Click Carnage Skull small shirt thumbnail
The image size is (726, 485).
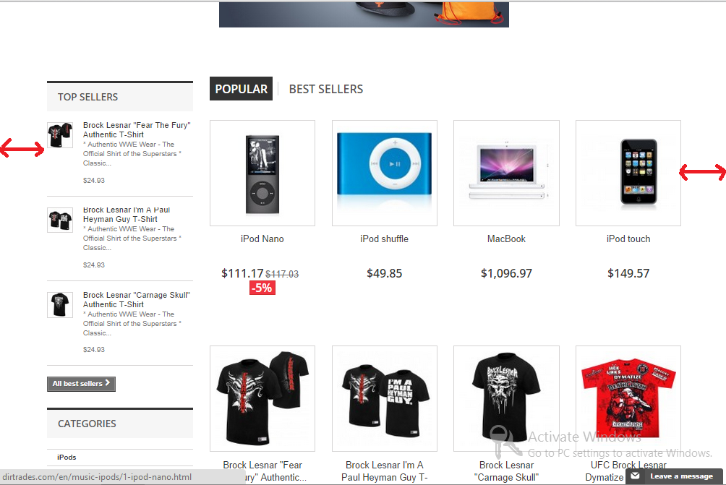click(x=60, y=304)
